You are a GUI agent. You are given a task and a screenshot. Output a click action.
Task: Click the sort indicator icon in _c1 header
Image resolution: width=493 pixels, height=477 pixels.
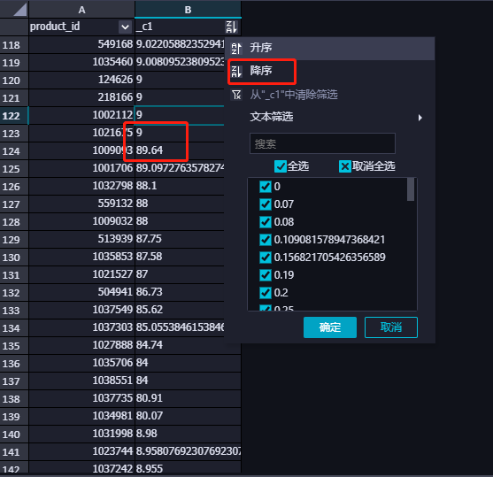point(231,27)
